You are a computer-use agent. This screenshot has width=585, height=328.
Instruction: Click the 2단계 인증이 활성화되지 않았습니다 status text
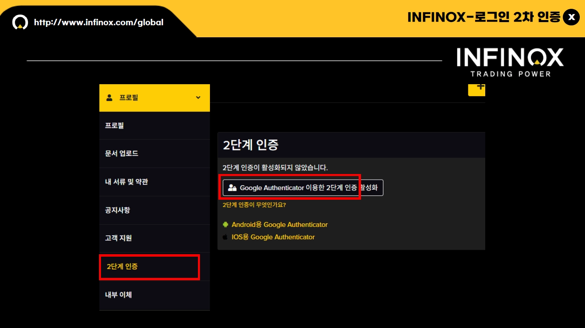pyautogui.click(x=275, y=168)
